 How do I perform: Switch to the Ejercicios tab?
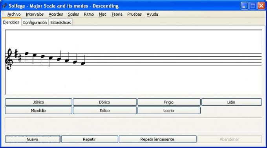(x=11, y=22)
